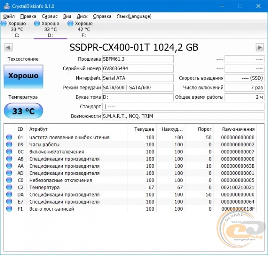The image size is (268, 255).
Task: Click the Общее время работы field 2 ч
Action: point(245,97)
